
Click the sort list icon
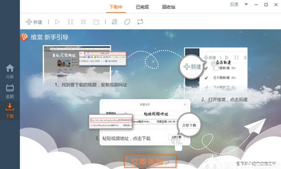point(114,22)
